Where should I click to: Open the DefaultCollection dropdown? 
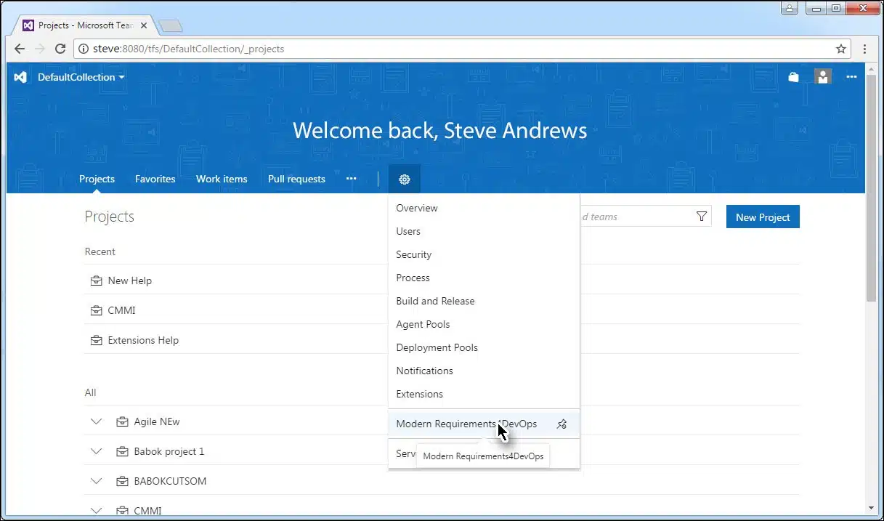pyautogui.click(x=81, y=77)
